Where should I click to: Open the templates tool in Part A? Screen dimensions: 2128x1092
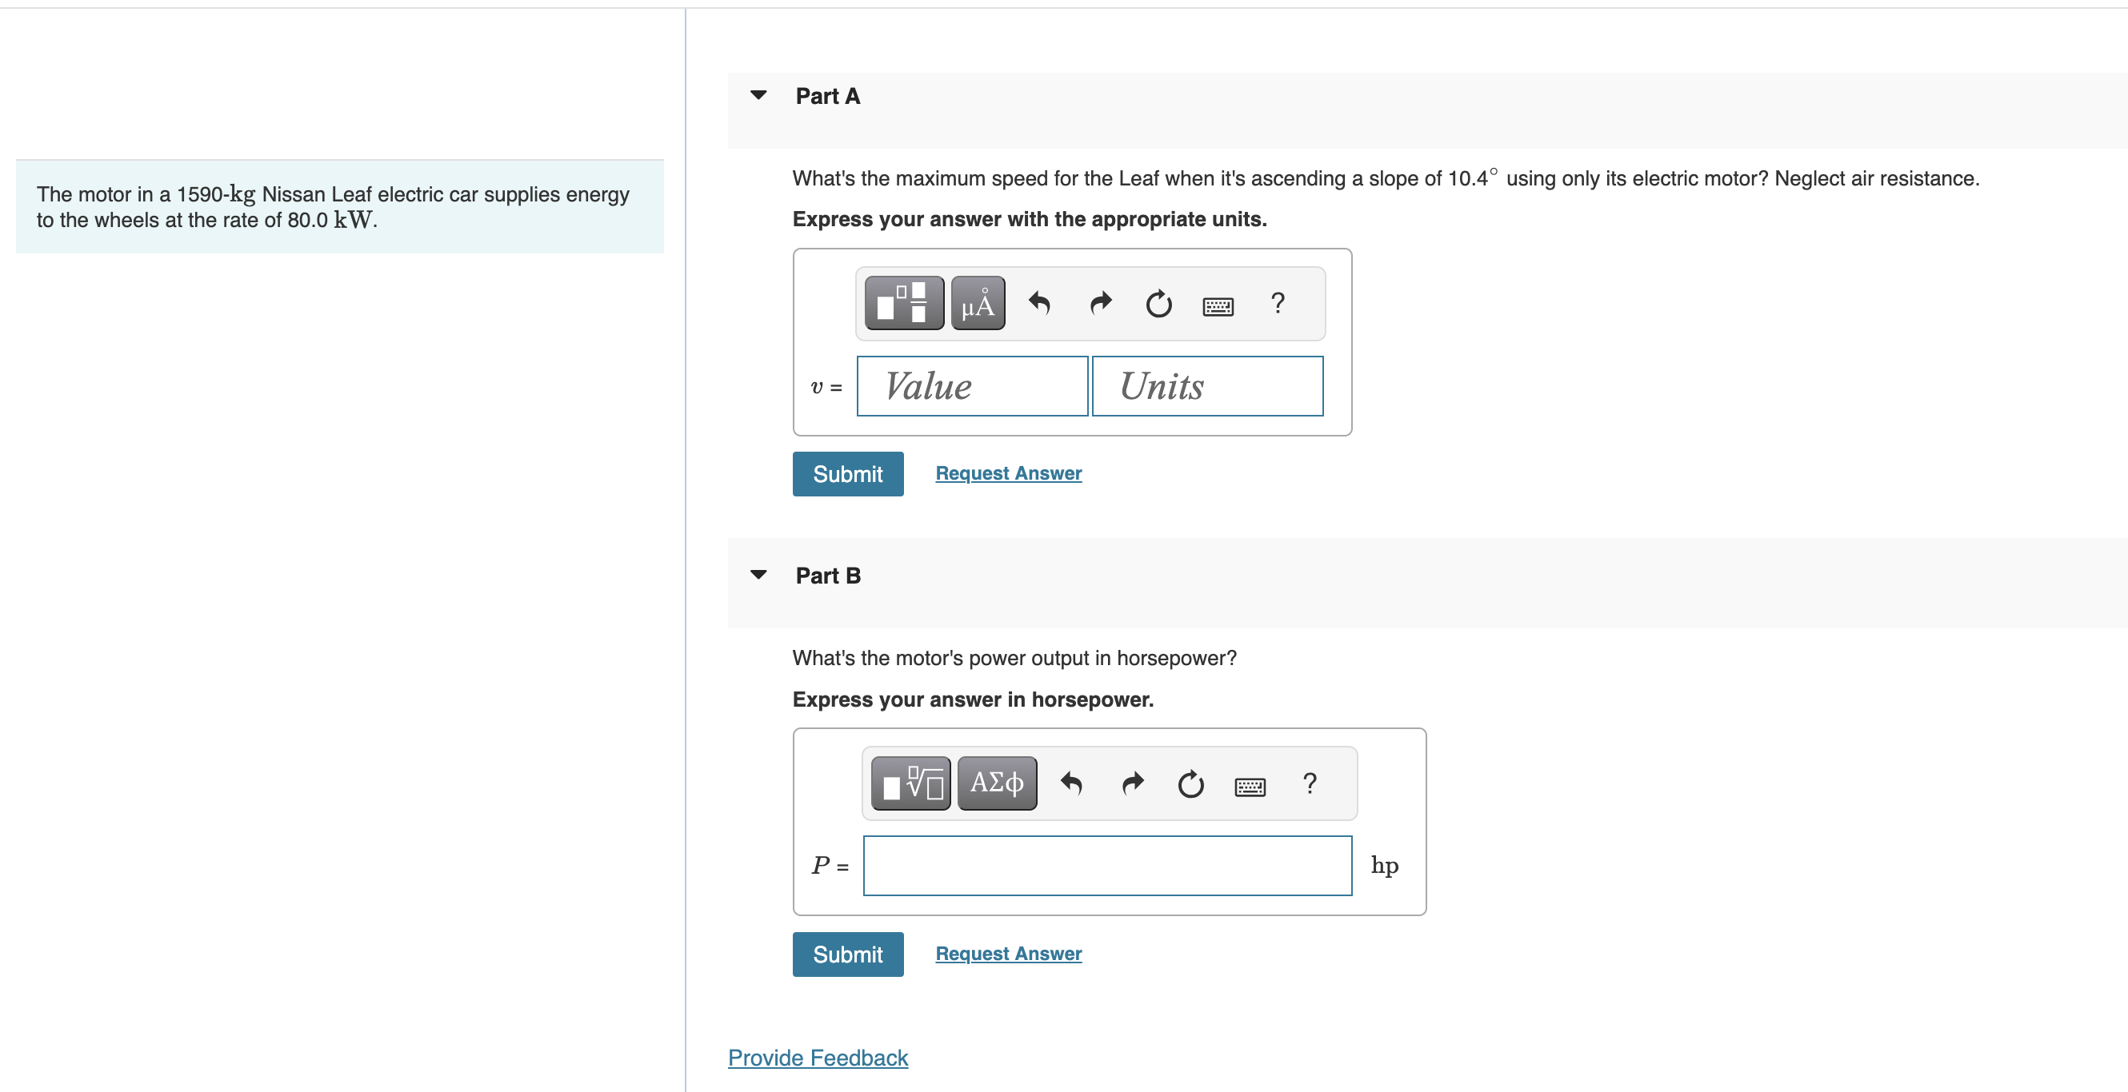point(904,304)
